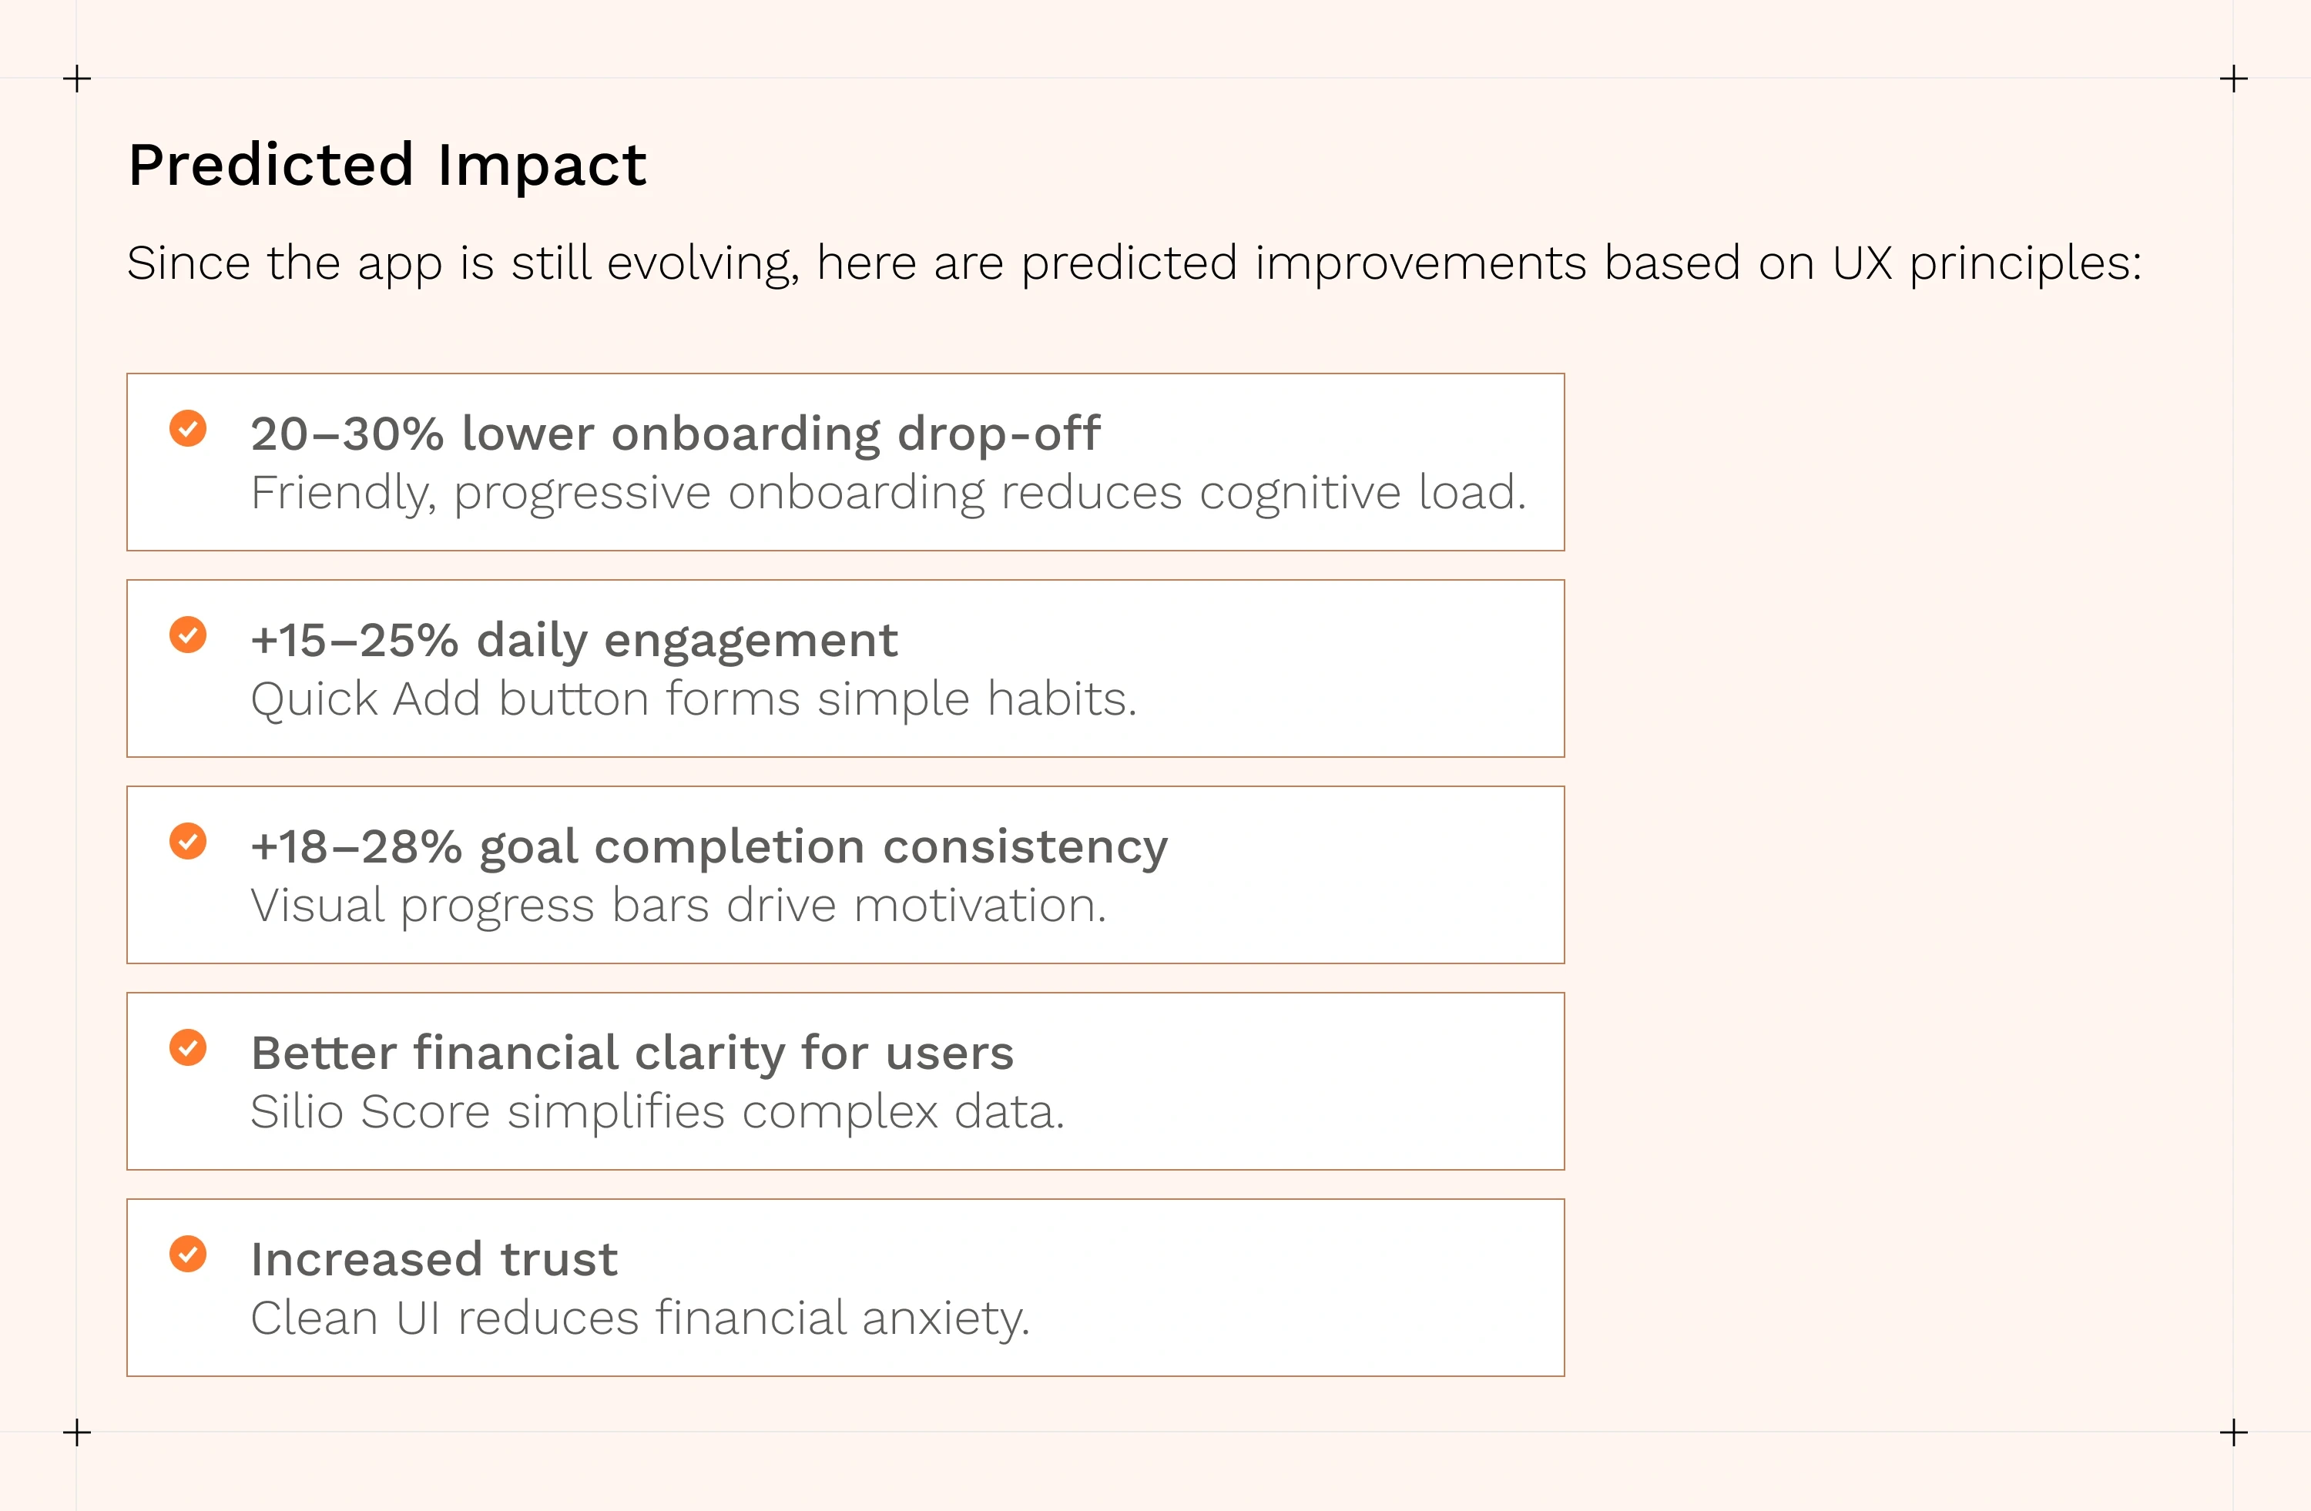Click the "+18–28% goal completion consistency" title

pos(709,847)
